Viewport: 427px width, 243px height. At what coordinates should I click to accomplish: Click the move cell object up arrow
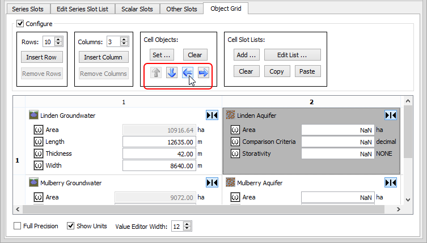point(157,73)
